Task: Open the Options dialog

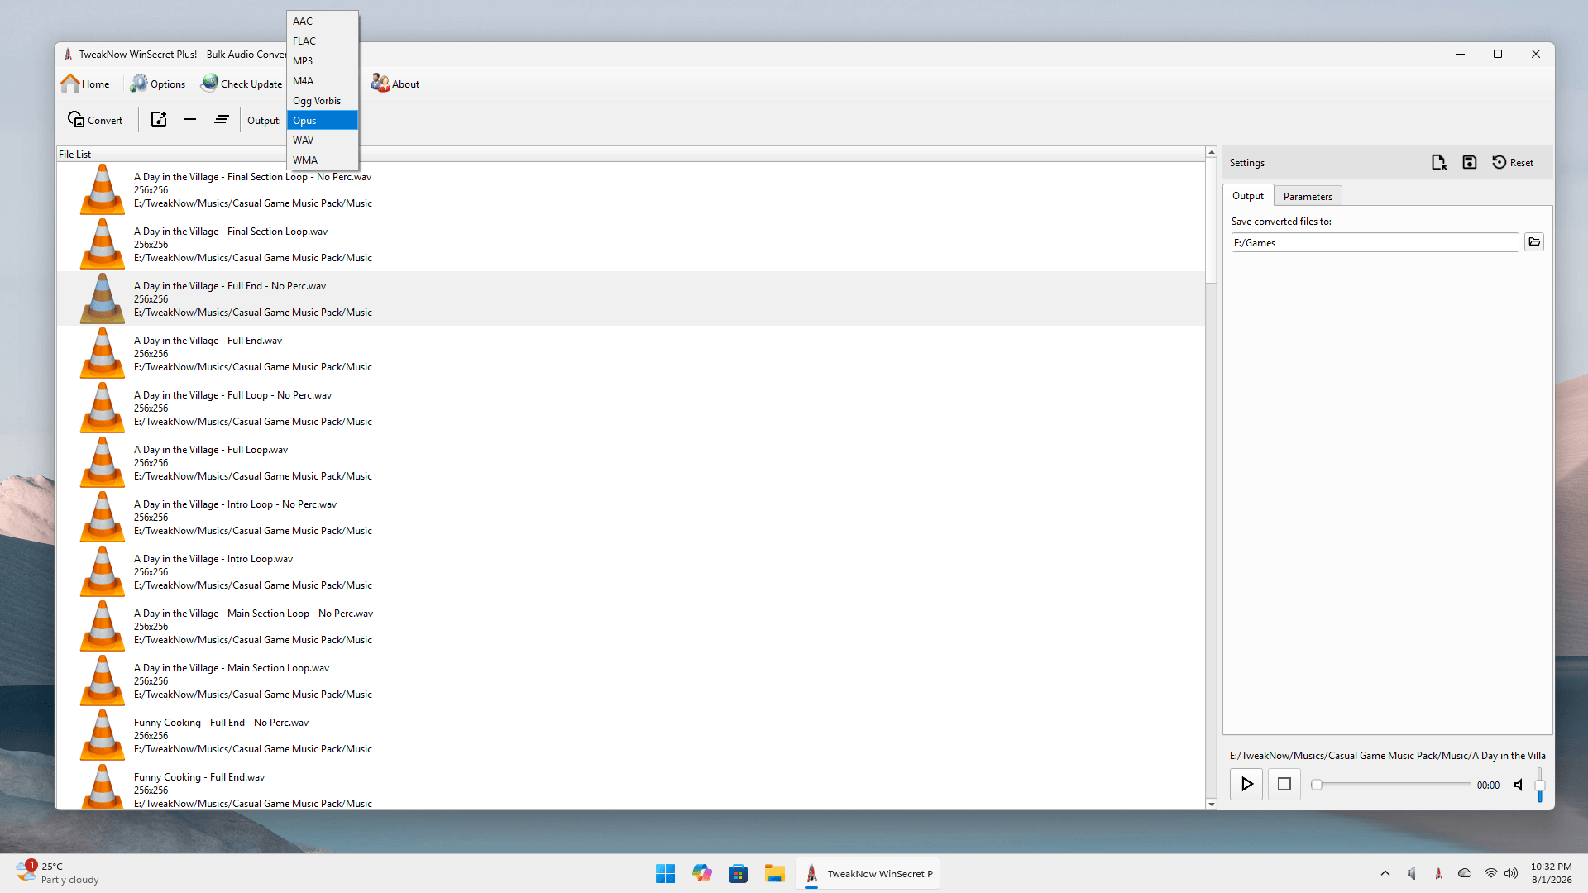Action: 158,84
